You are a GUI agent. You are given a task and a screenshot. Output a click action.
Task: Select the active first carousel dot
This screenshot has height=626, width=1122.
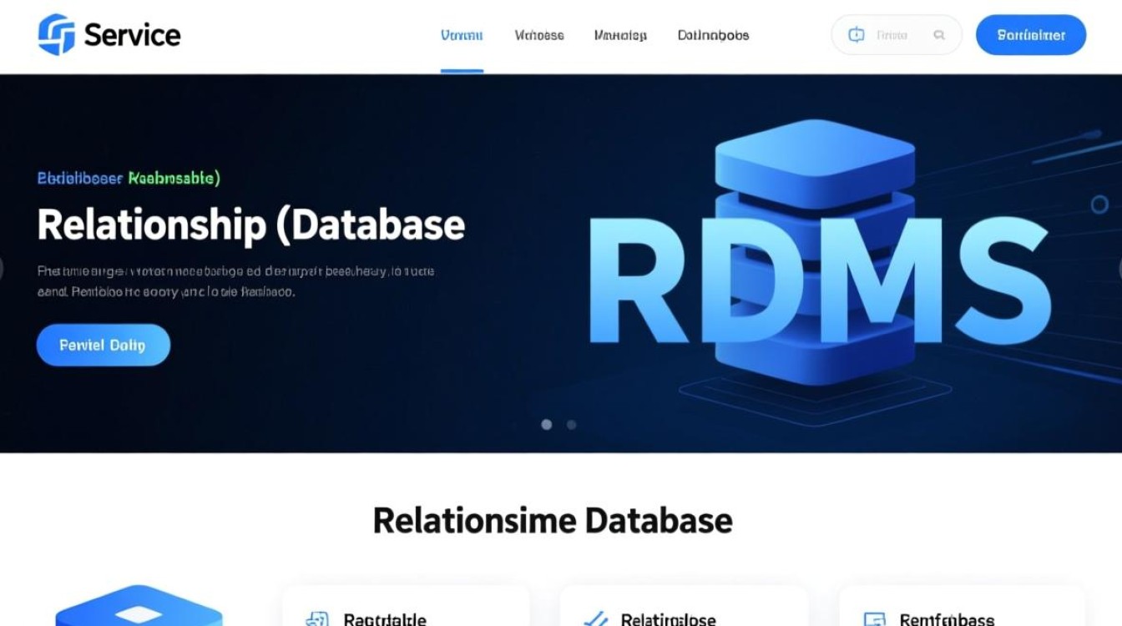pyautogui.click(x=547, y=425)
